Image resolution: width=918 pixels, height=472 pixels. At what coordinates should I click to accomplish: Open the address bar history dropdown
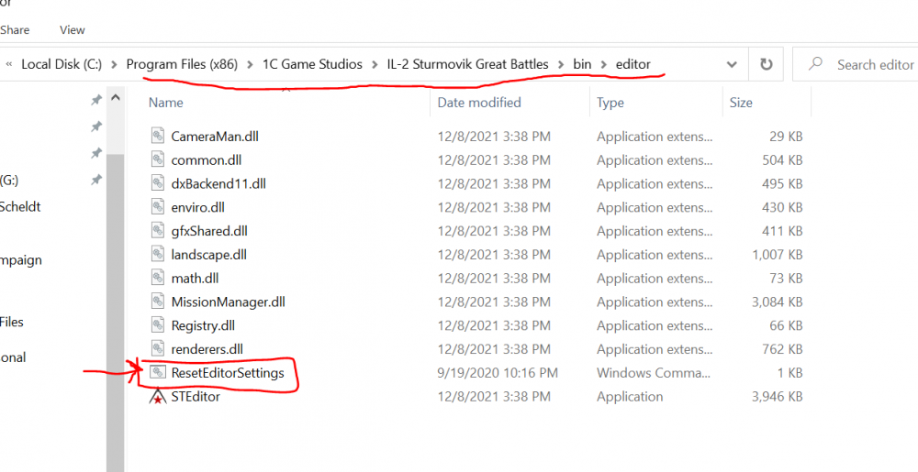(x=732, y=65)
